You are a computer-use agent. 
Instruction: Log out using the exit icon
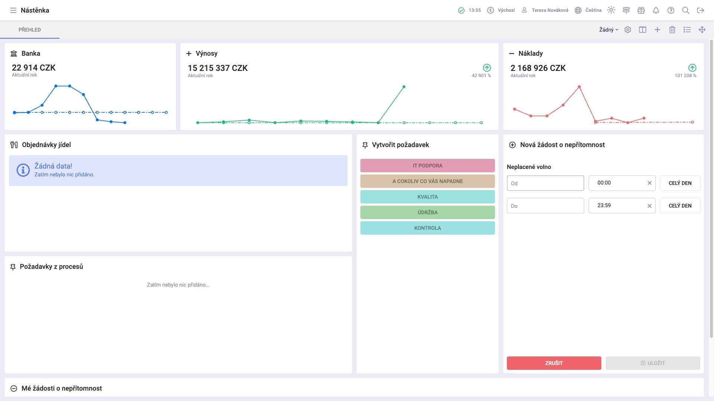click(701, 10)
